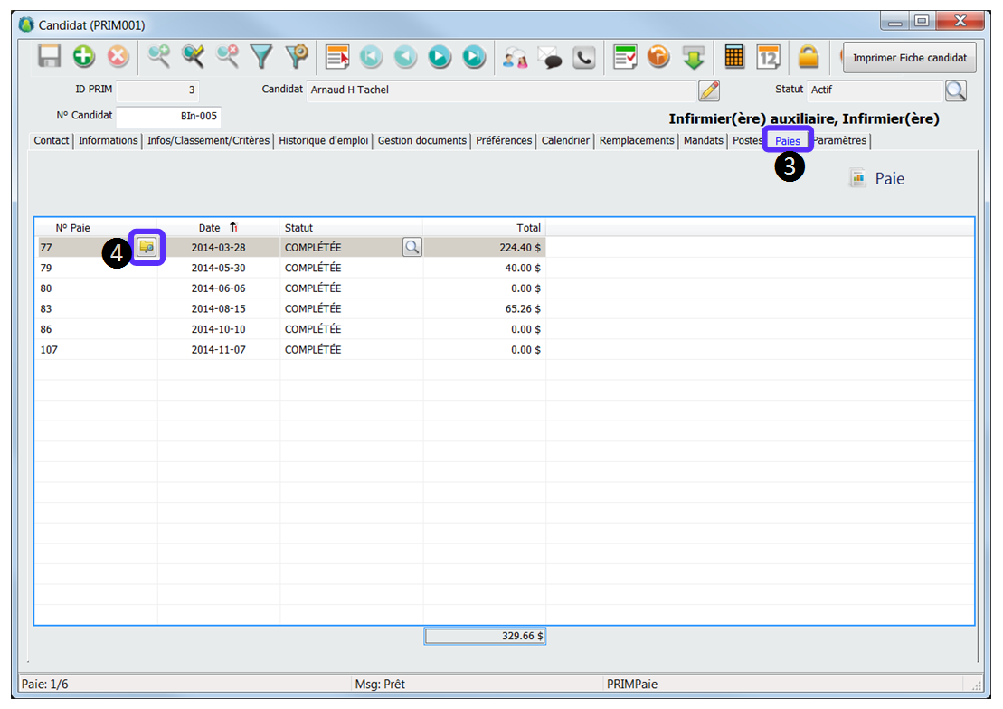
Task: Click the red delete record icon
Action: (118, 57)
